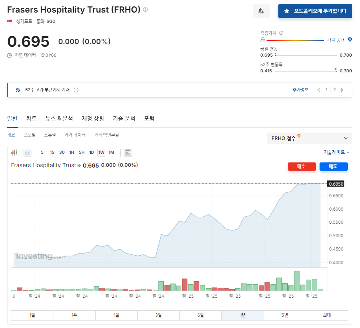Select 5년 chart range

[x=285, y=315]
